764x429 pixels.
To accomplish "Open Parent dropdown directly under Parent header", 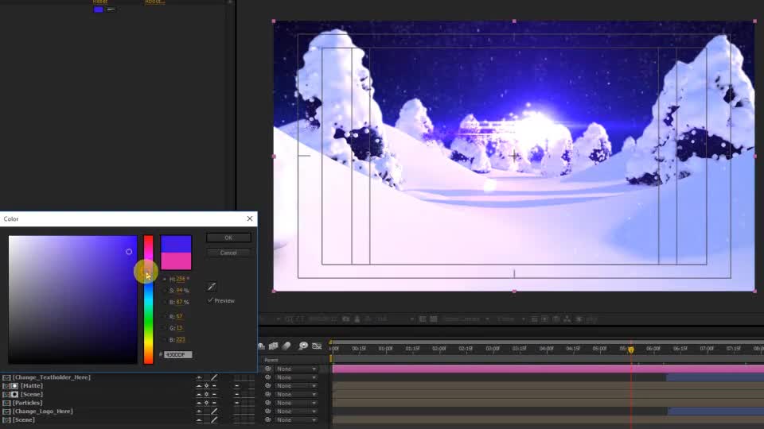I will 296,369.
